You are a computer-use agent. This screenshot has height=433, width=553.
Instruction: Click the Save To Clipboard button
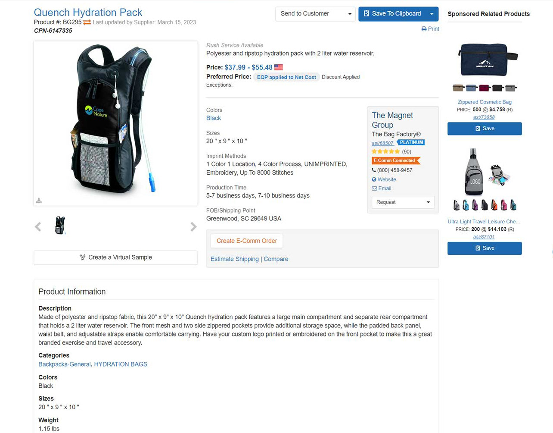pos(392,14)
